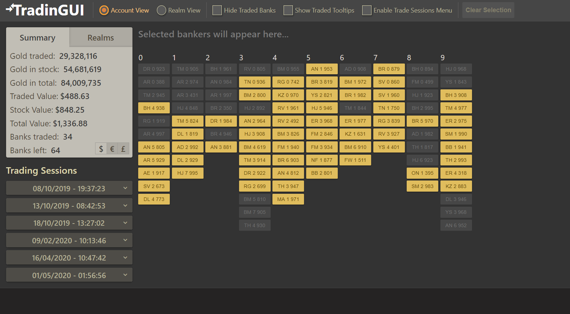This screenshot has width=570, height=314.
Task: Switch currency to dollar symbol
Action: point(101,149)
